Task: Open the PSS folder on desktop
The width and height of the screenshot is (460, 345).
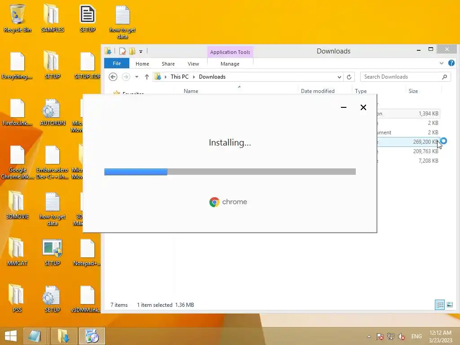Action: tap(17, 299)
